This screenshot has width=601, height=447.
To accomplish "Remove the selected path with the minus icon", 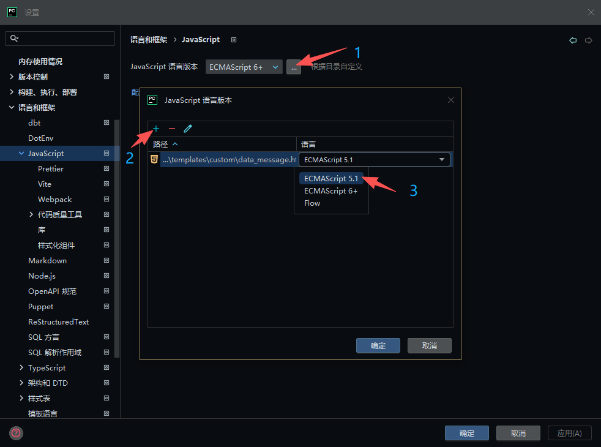I will pyautogui.click(x=173, y=129).
